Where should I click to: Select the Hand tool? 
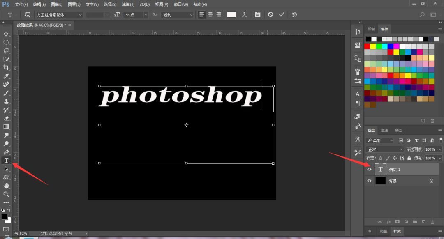coord(6,186)
